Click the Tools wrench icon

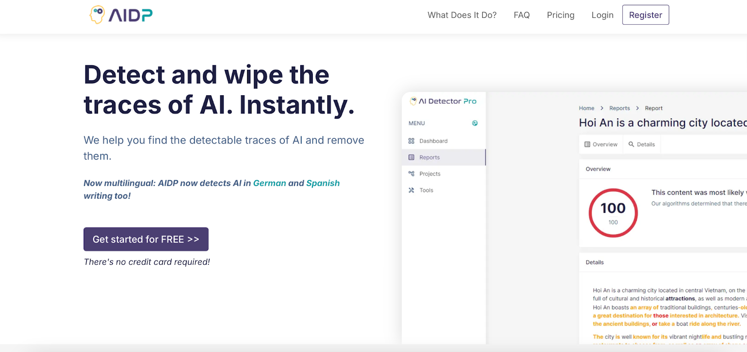point(411,190)
